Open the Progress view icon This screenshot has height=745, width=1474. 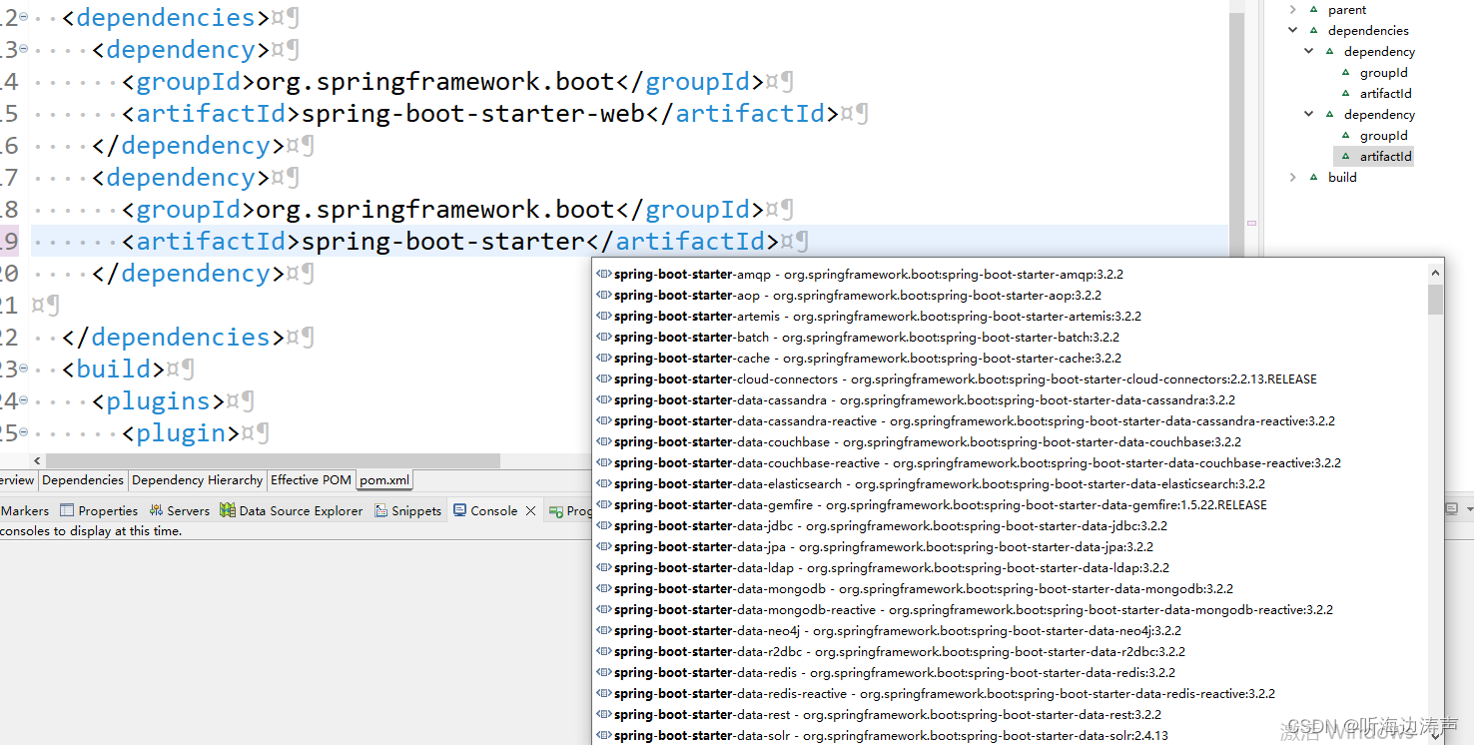555,510
